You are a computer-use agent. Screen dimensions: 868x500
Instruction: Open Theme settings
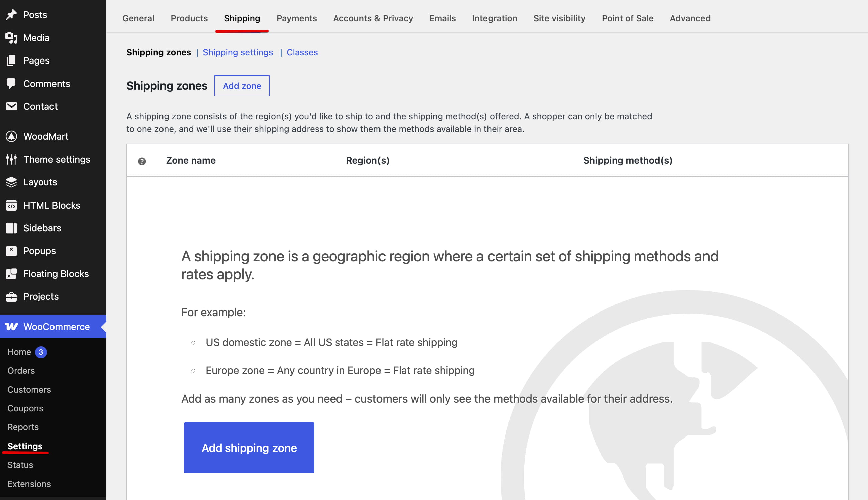point(53,159)
